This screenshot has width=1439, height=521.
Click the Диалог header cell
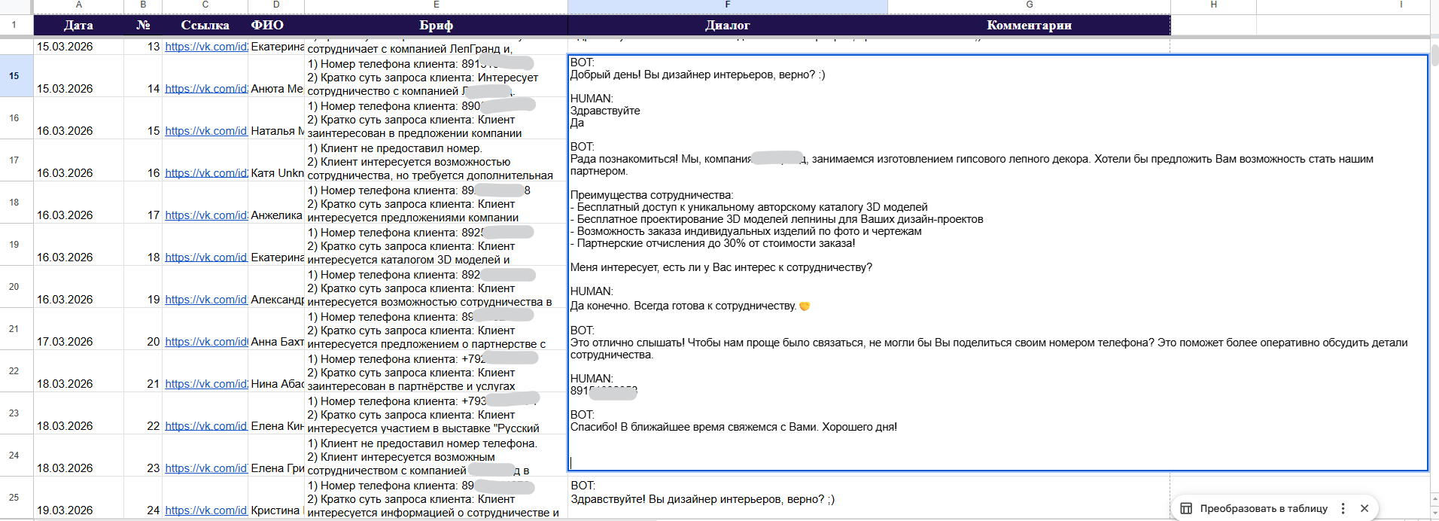pos(728,25)
